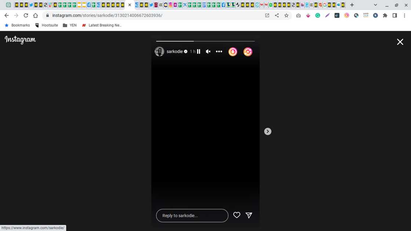Pause the sarkodie story
411x231 pixels.
(199, 52)
